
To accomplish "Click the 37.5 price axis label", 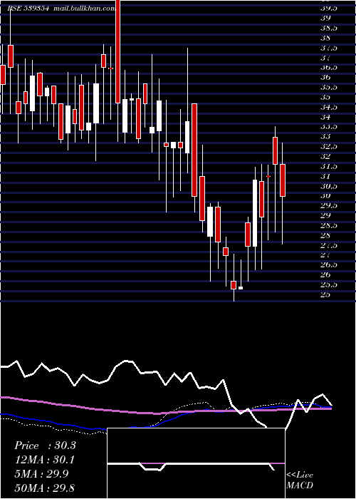I will pyautogui.click(x=328, y=48).
